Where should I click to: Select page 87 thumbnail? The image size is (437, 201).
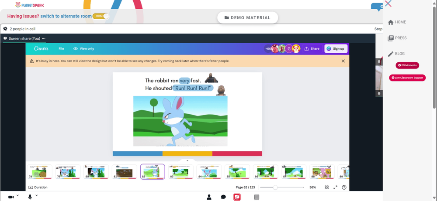coord(294,171)
